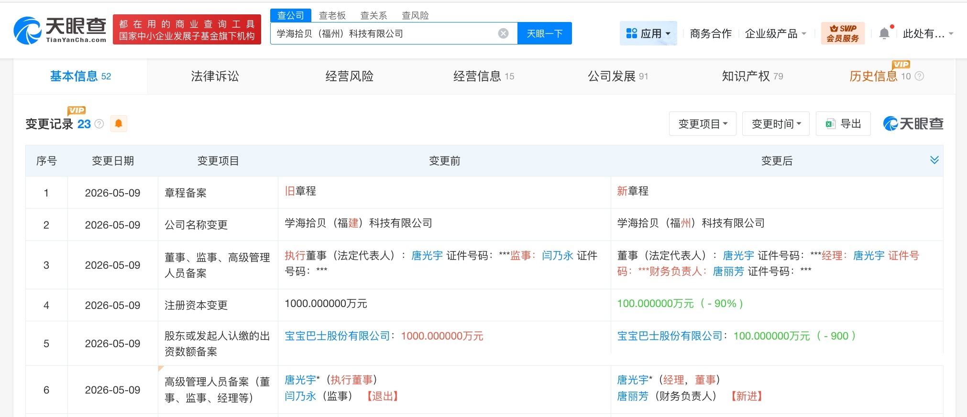Viewport: 967px width, 417px height.
Task: Clear the search box with the X icon
Action: pos(503,33)
